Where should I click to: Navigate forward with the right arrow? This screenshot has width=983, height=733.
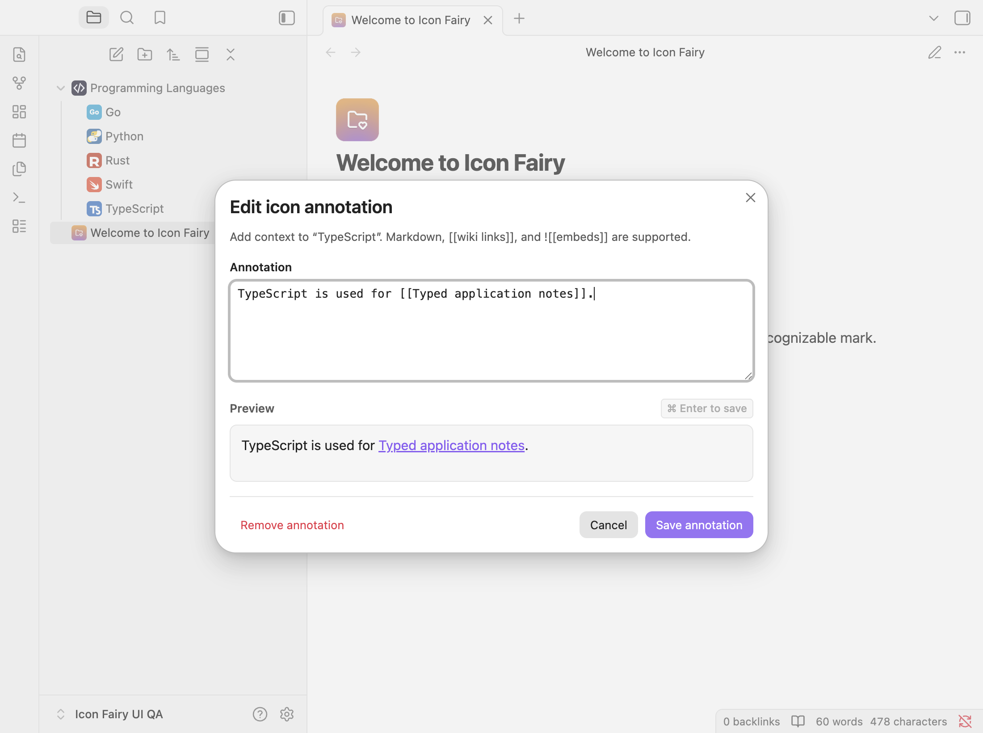tap(356, 53)
